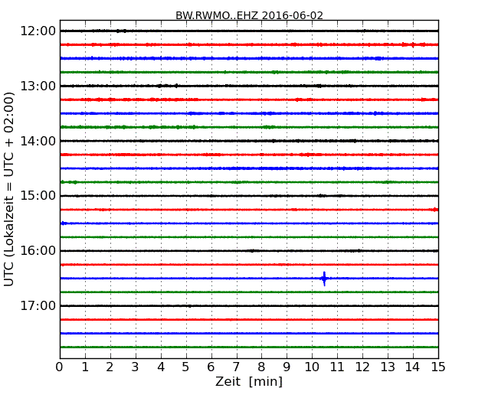Click x-axis tick label 12
The image size is (498, 398).
click(362, 367)
